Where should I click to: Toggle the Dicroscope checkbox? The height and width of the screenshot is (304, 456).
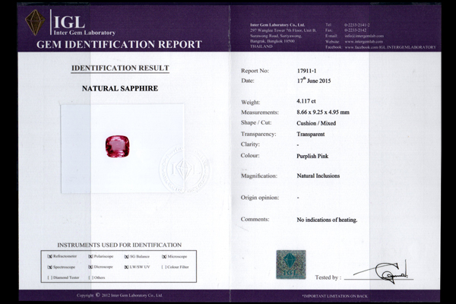(91, 267)
